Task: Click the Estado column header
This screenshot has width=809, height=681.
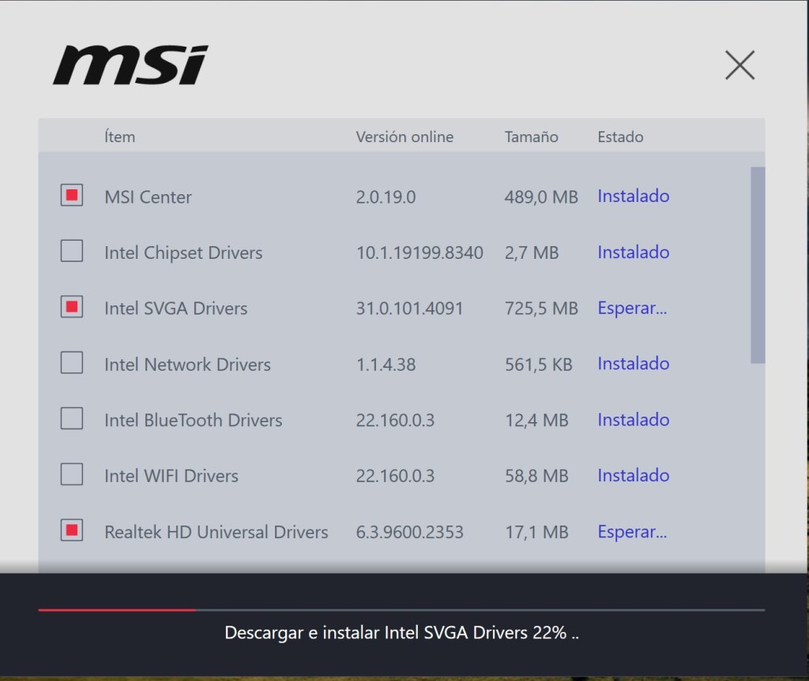Action: (x=620, y=137)
